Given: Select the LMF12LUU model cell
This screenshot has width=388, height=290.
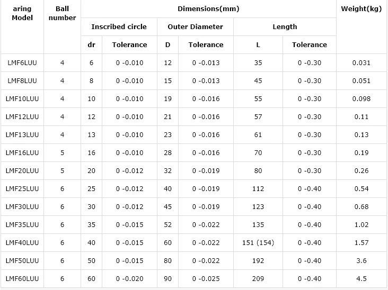Looking at the screenshot, I should click(22, 117).
